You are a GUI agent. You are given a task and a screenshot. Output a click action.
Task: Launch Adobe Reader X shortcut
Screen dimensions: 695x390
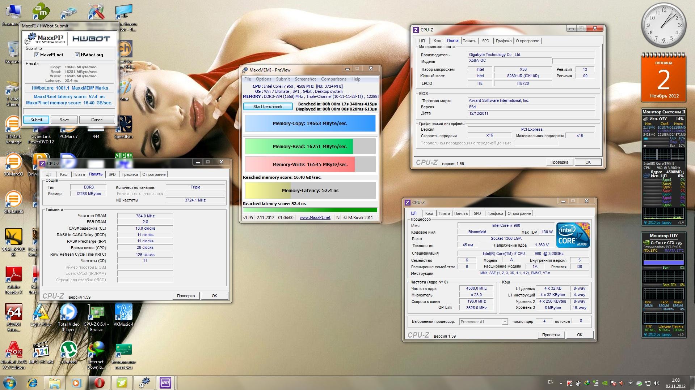[13, 280]
